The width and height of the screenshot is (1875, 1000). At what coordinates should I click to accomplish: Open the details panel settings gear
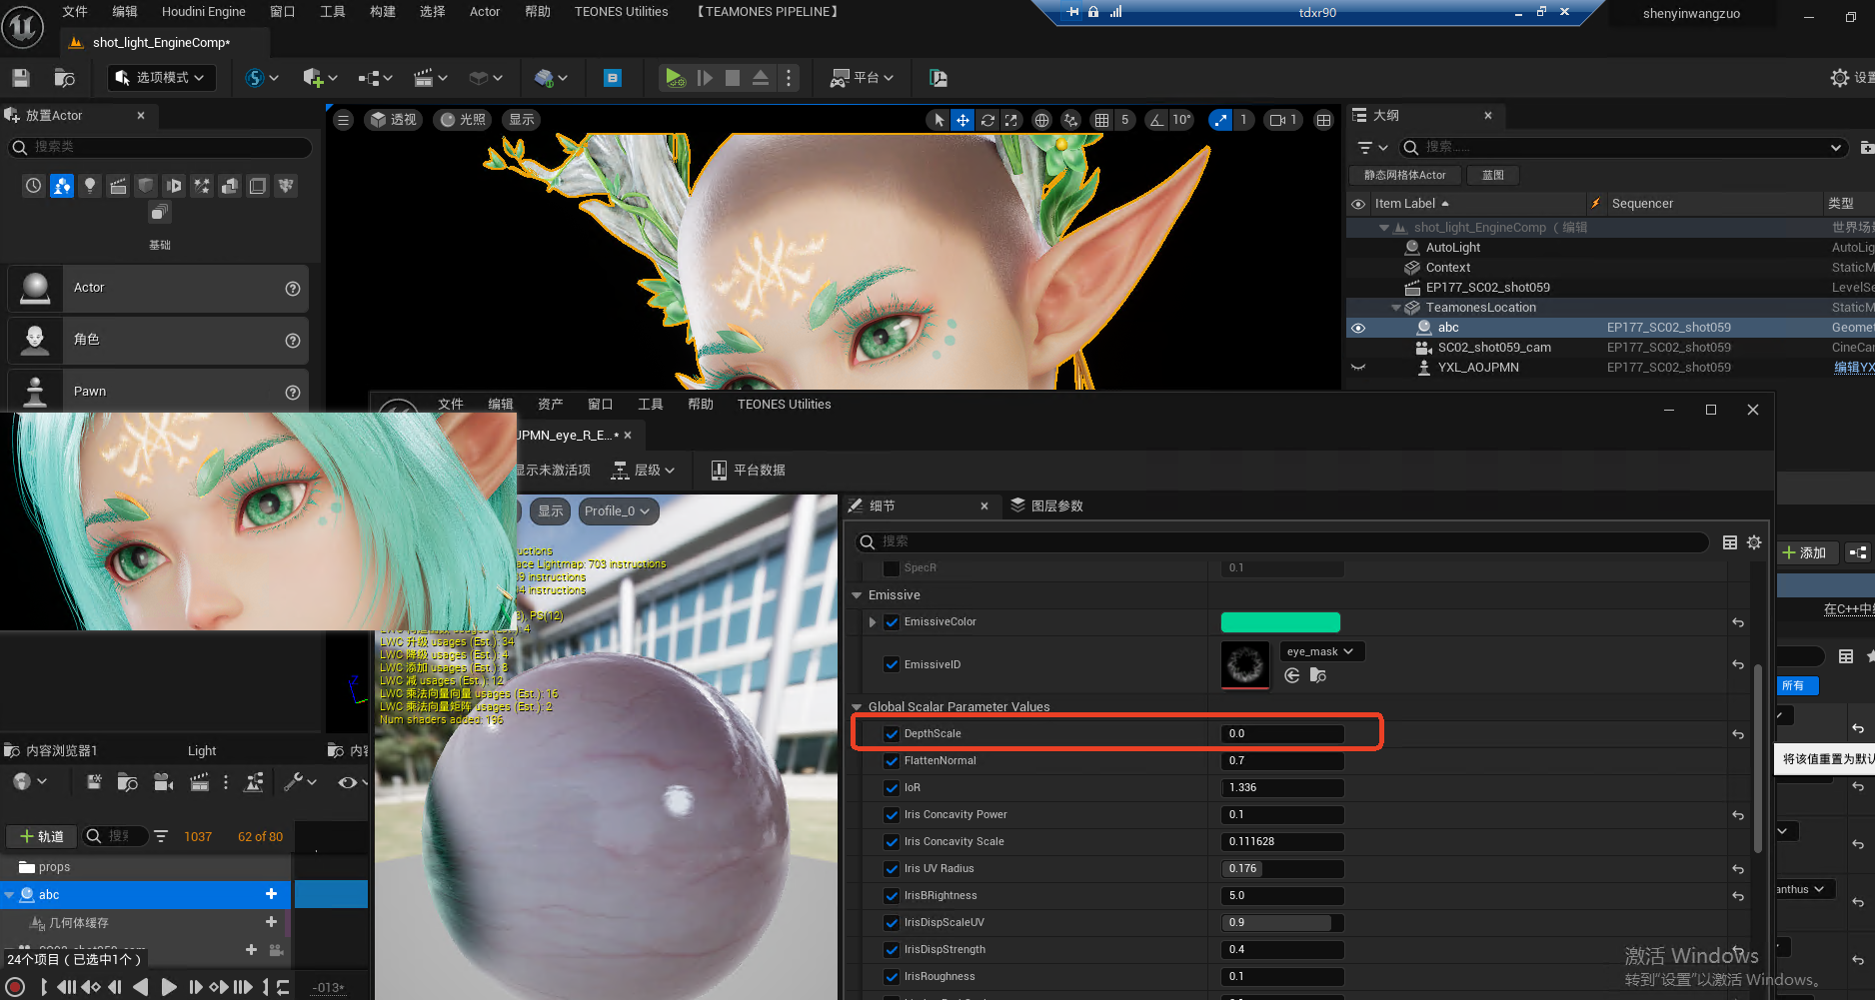tap(1754, 542)
